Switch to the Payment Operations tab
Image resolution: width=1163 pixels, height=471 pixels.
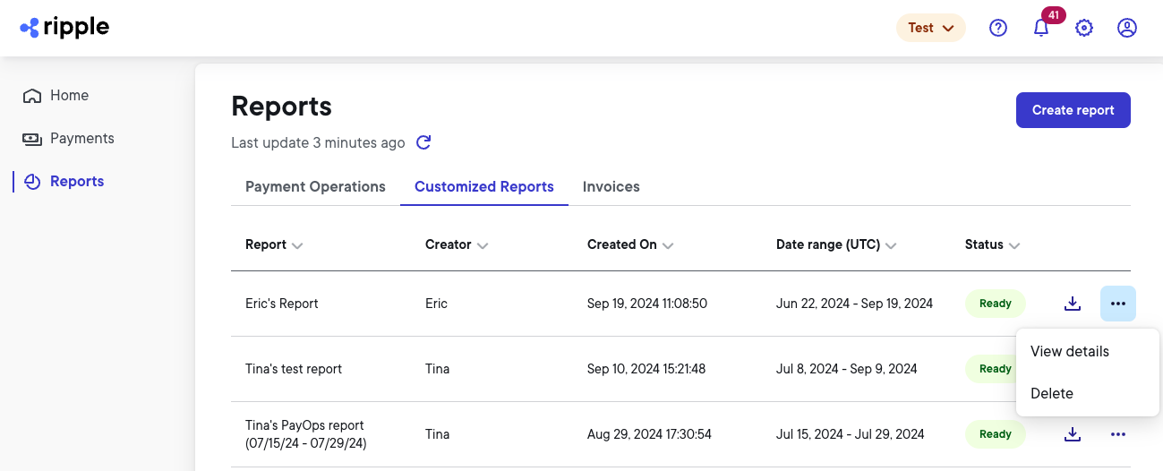pyautogui.click(x=315, y=187)
